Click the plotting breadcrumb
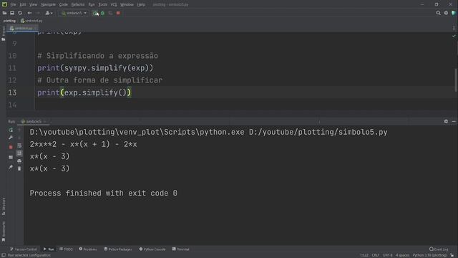The image size is (458, 258). point(9,21)
